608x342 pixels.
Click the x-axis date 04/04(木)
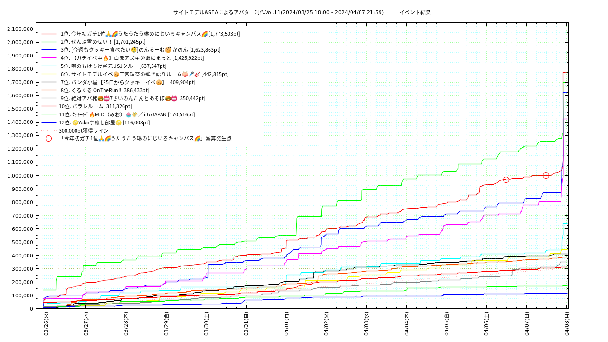407,324
